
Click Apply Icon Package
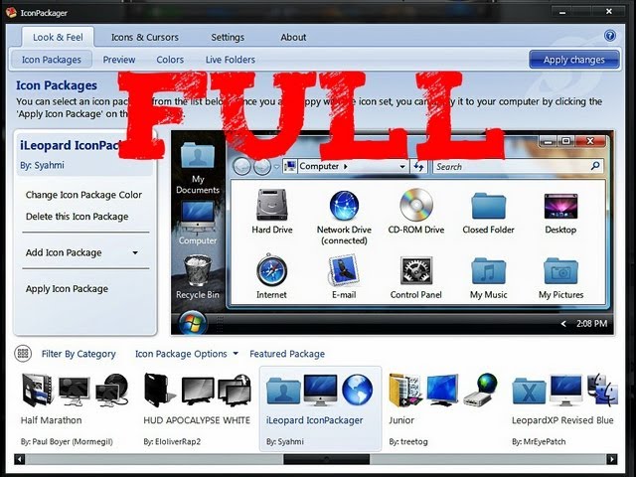tap(67, 289)
